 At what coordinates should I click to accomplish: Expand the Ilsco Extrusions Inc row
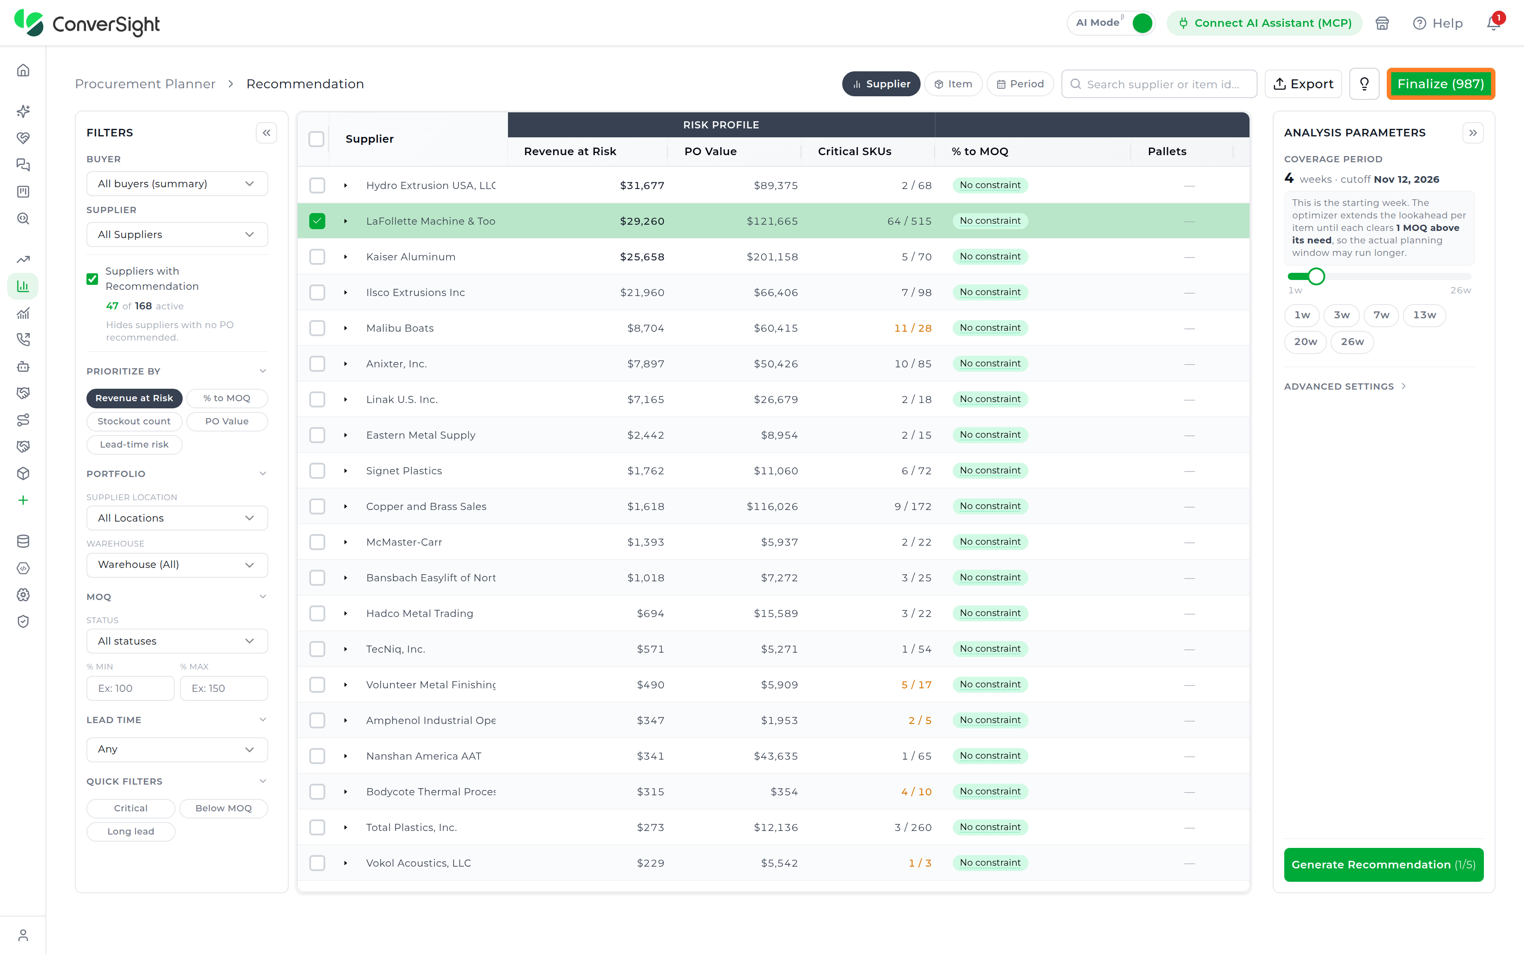click(345, 292)
